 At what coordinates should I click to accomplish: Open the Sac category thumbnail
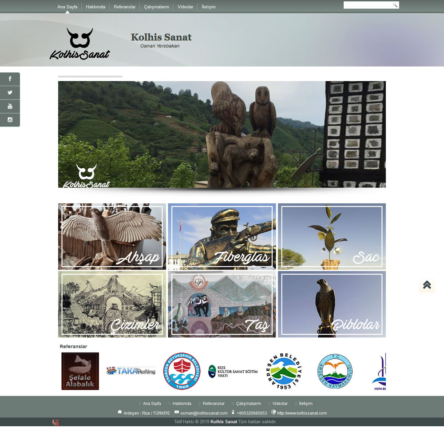click(332, 237)
